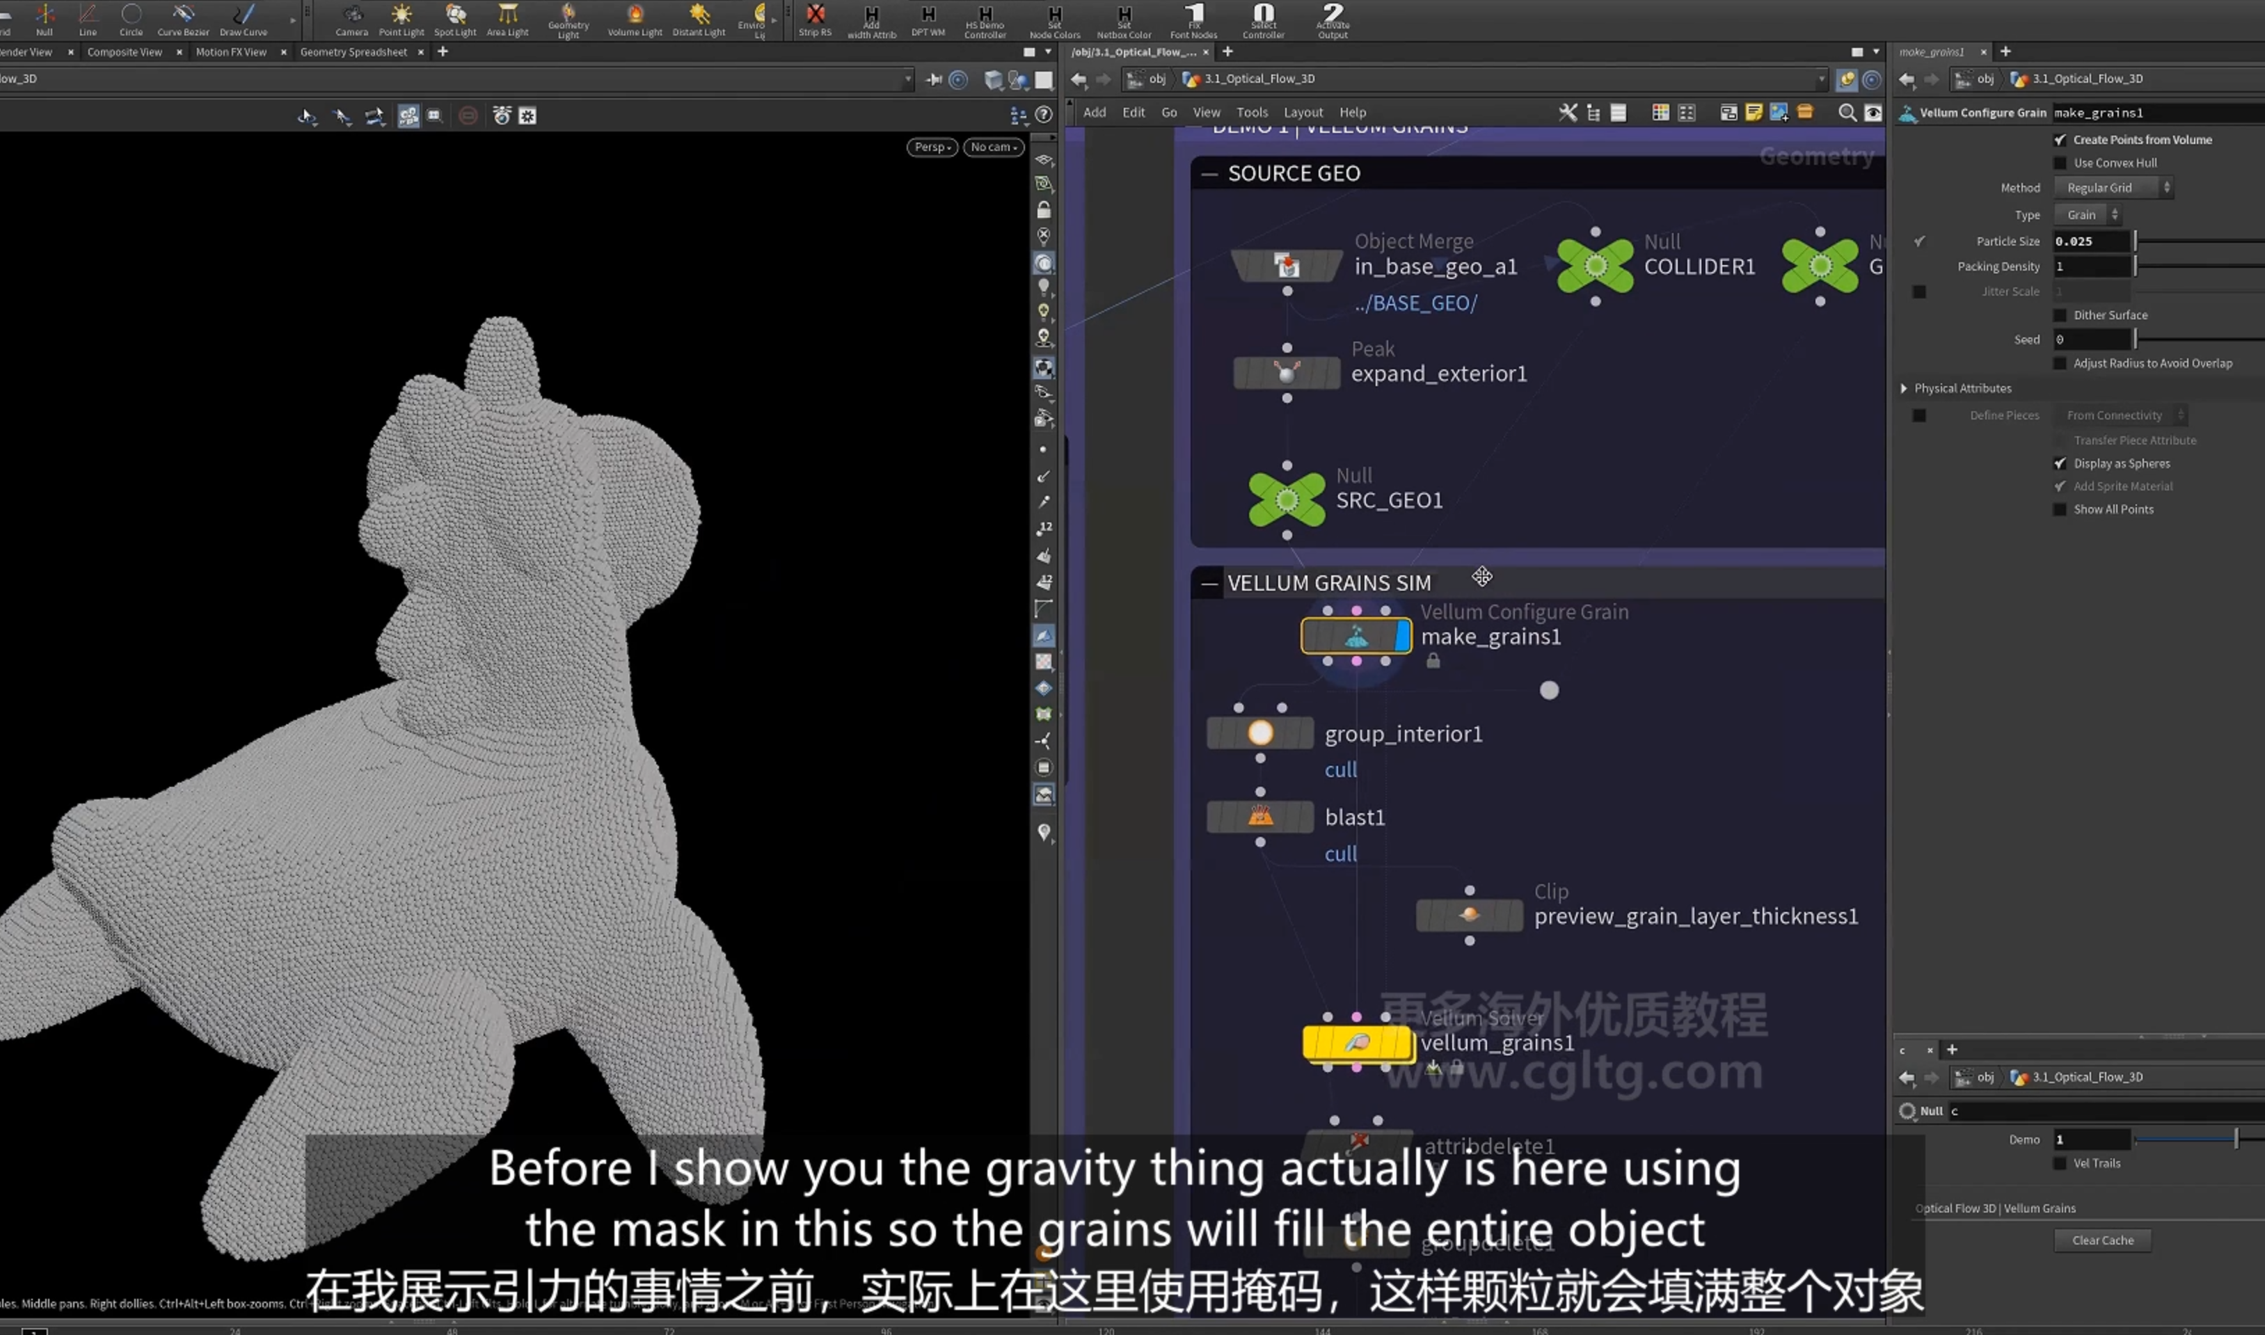
Task: Enable the Dither Surface checkbox
Action: (x=2060, y=315)
